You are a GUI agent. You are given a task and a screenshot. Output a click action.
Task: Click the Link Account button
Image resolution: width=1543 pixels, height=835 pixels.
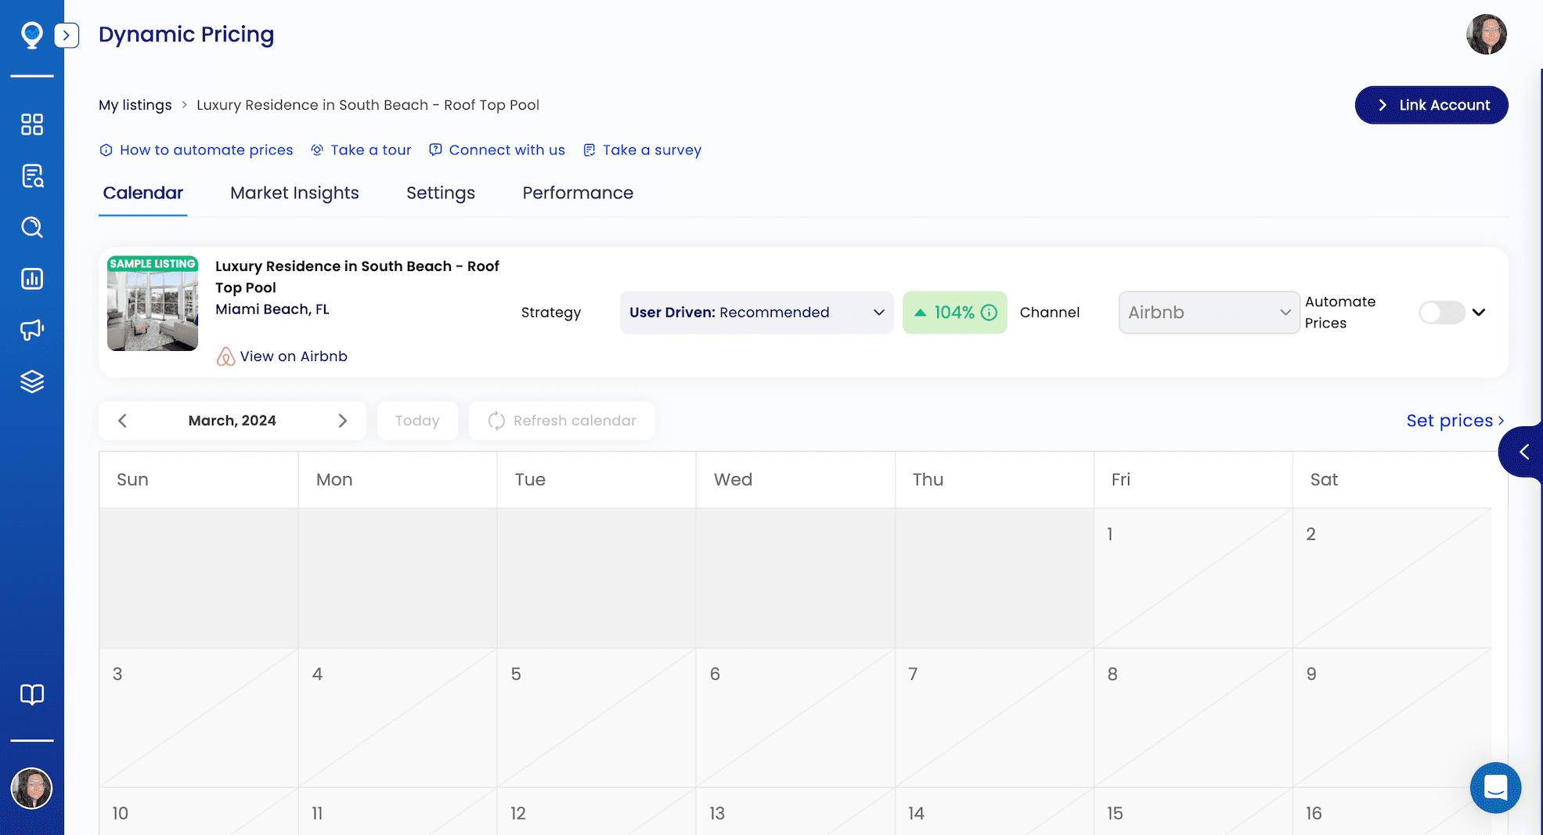tap(1431, 104)
